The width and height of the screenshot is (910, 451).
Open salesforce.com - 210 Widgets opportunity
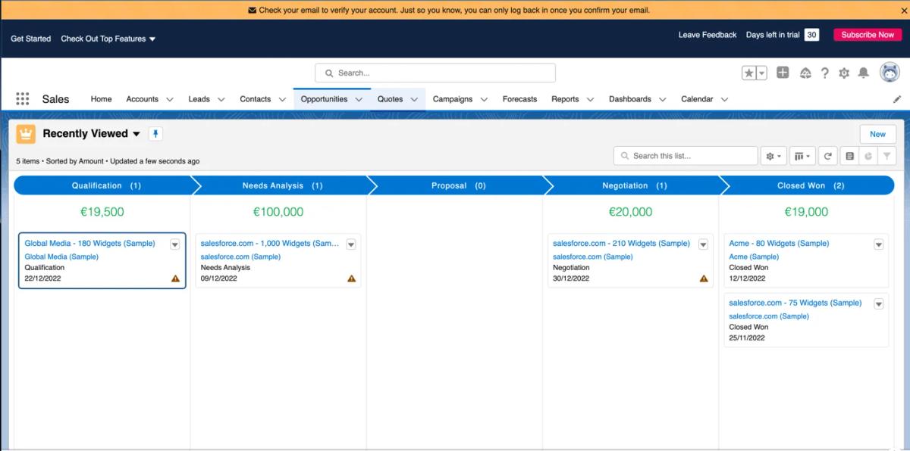tap(621, 244)
